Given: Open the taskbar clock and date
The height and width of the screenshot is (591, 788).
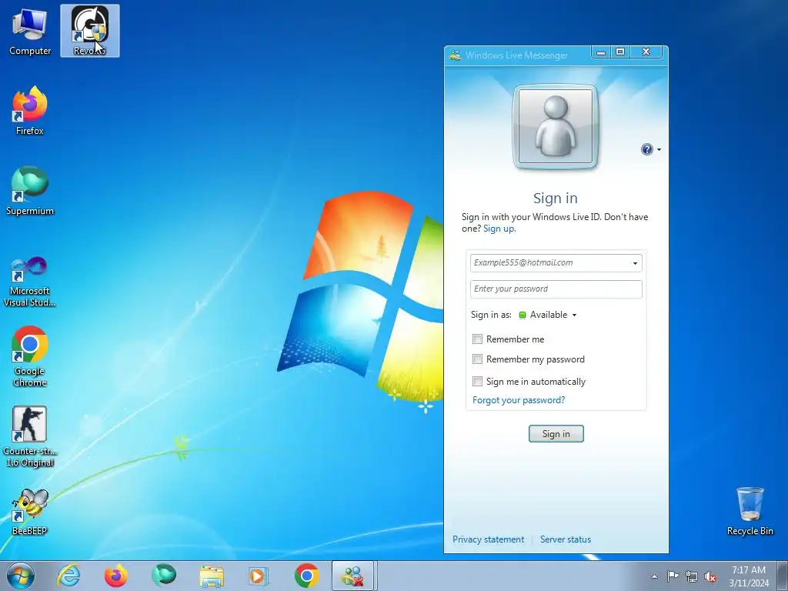Looking at the screenshot, I should (x=749, y=576).
